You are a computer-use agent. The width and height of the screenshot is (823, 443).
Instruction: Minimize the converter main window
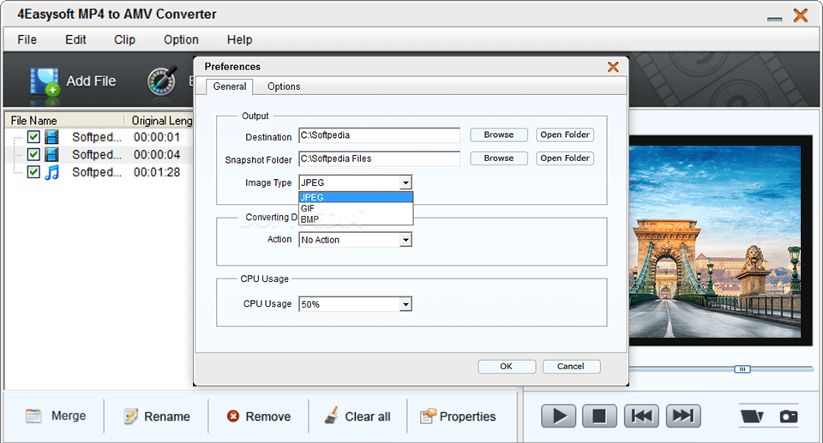point(774,19)
